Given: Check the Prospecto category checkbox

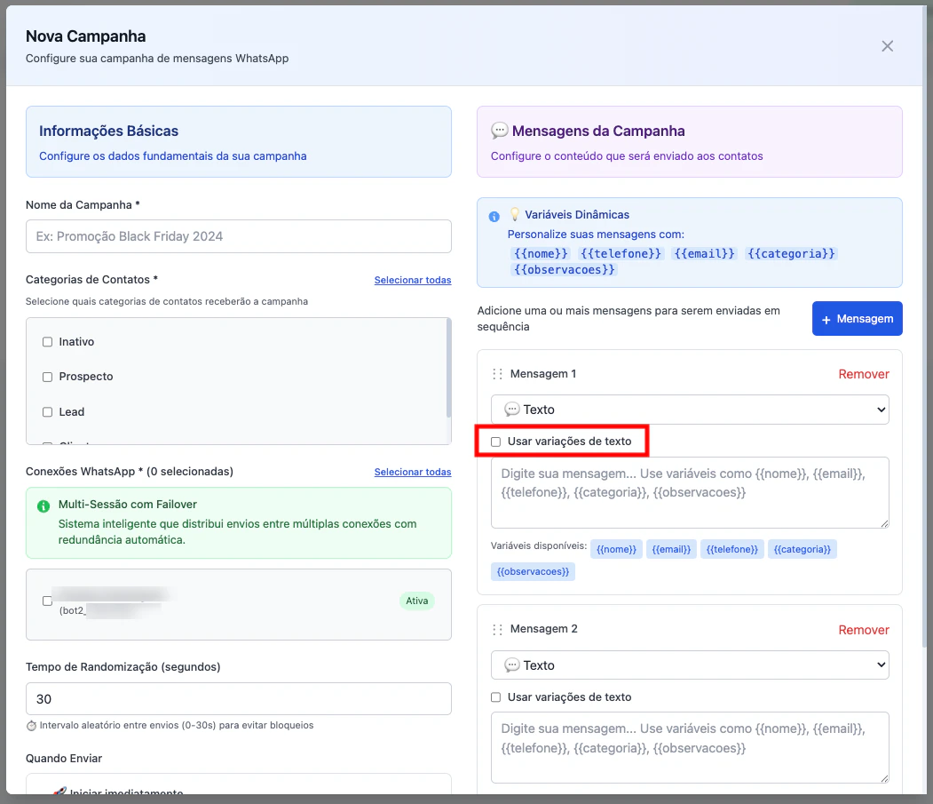Looking at the screenshot, I should [48, 377].
